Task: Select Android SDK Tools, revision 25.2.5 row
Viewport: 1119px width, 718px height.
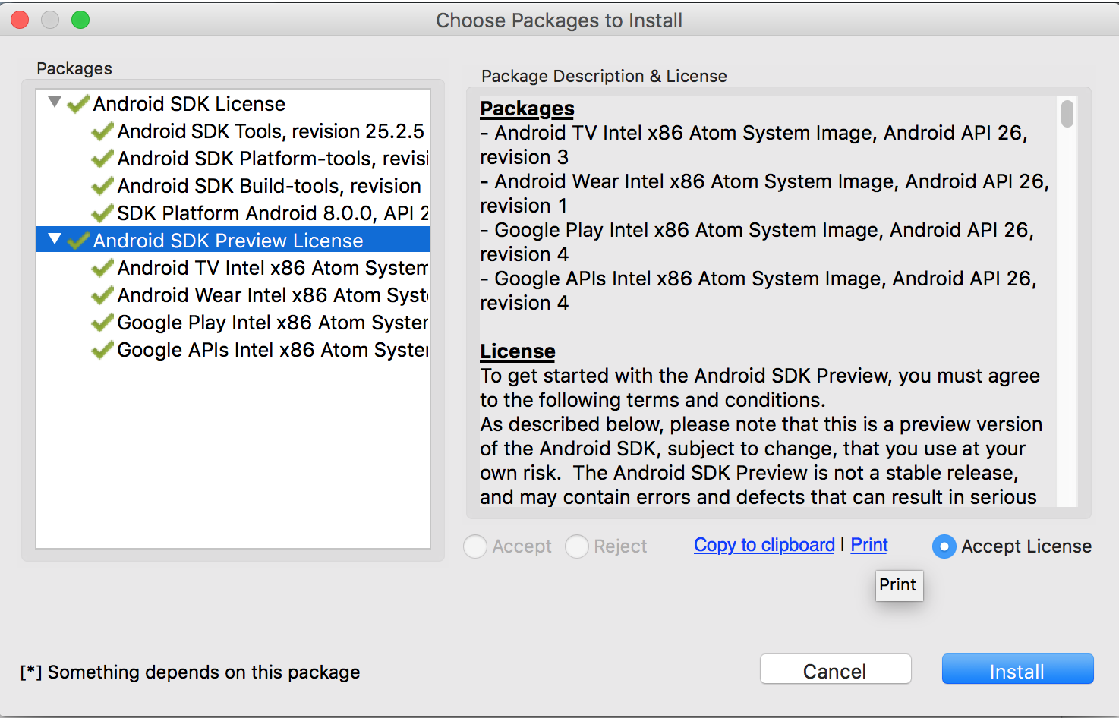Action: point(233,131)
